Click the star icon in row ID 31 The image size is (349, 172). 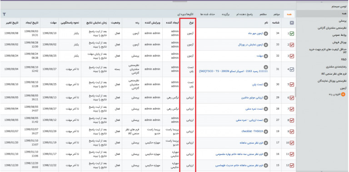tap(266, 67)
